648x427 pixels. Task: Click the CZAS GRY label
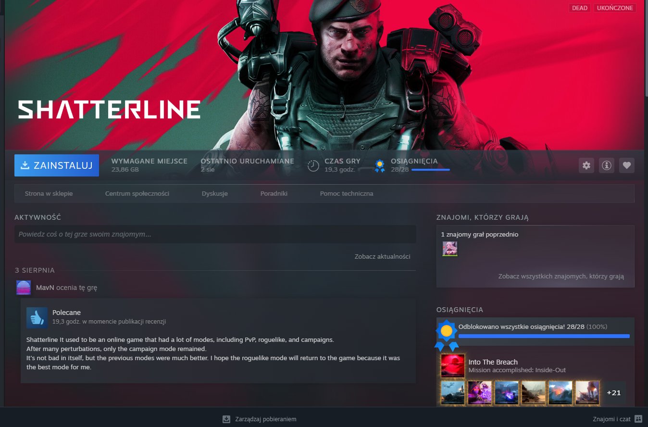coord(342,161)
